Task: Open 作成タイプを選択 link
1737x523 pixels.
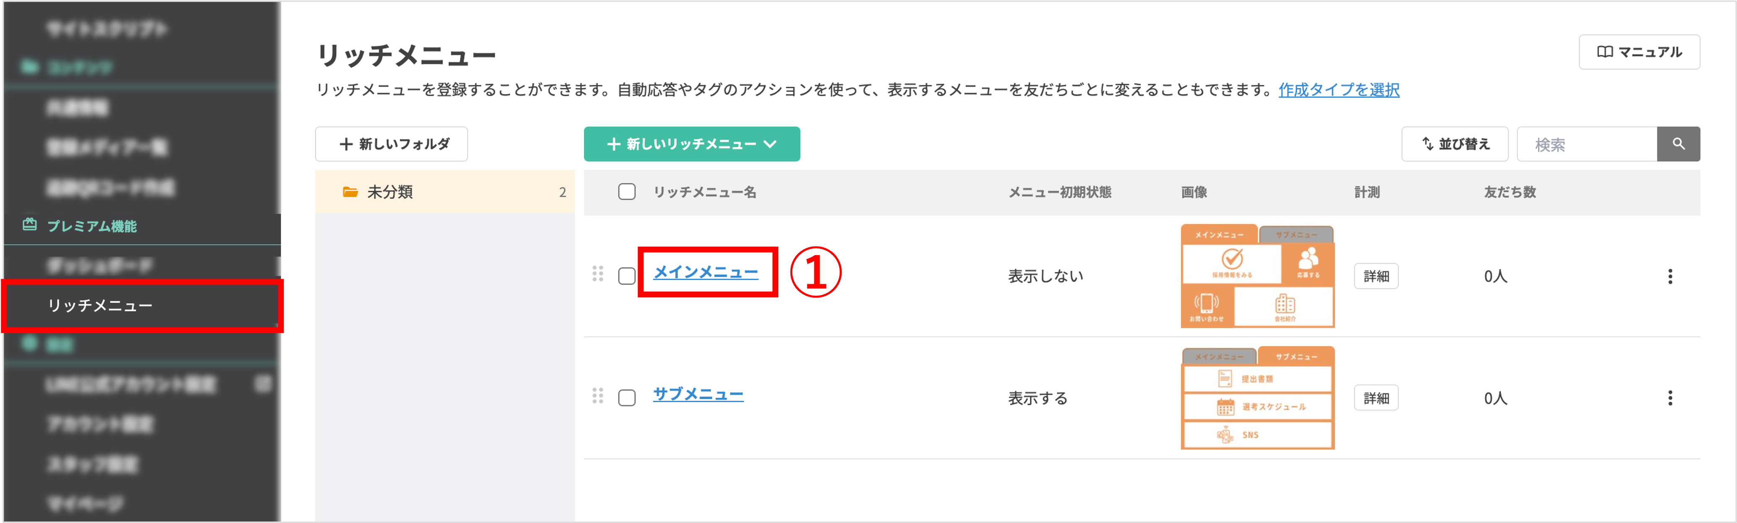Action: click(1339, 90)
